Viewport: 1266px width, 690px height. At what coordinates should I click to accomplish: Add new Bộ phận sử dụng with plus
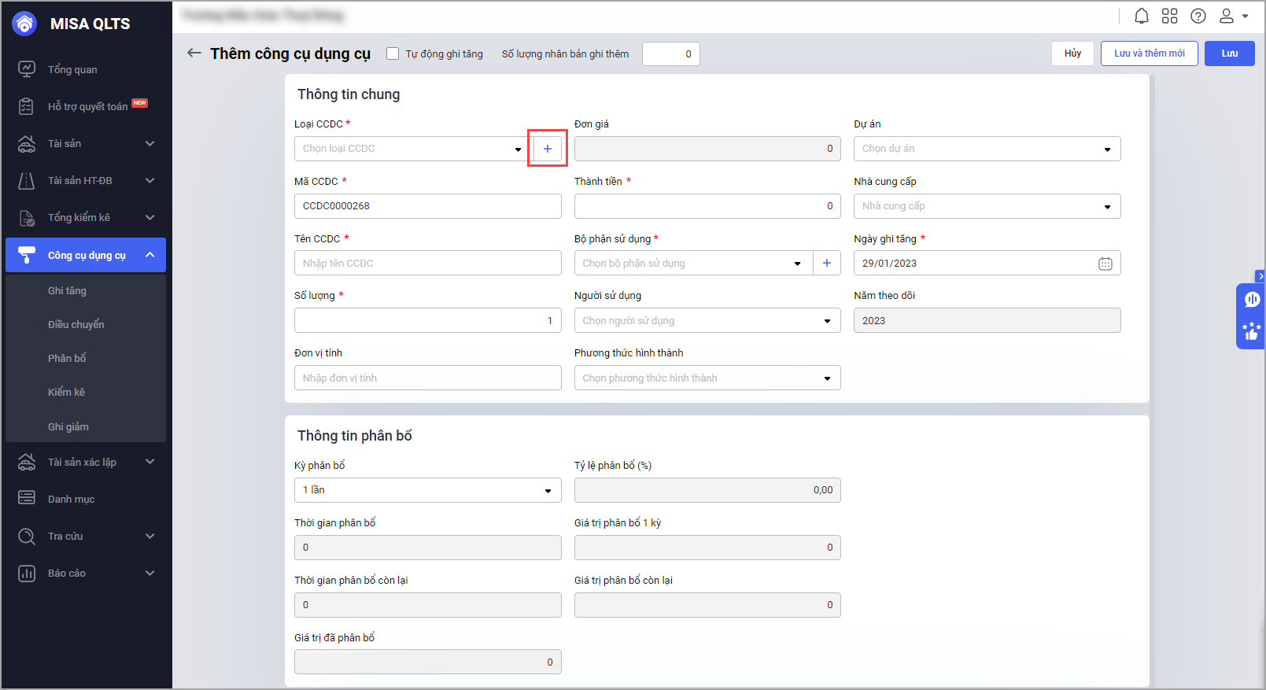(827, 263)
